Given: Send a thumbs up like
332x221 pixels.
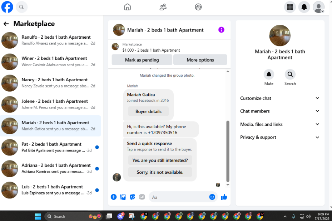Looking at the screenshot, I should (224, 197).
